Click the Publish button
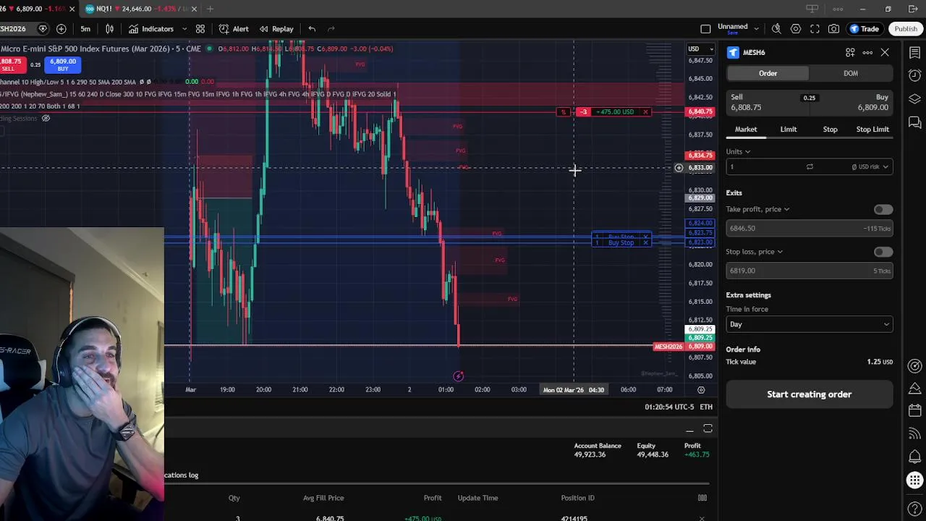Screen dimensions: 926x521 click(x=906, y=29)
